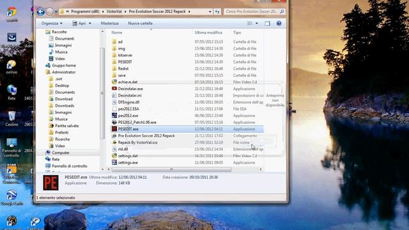The image size is (409, 230).
Task: Select the img folder
Action: click(121, 49)
